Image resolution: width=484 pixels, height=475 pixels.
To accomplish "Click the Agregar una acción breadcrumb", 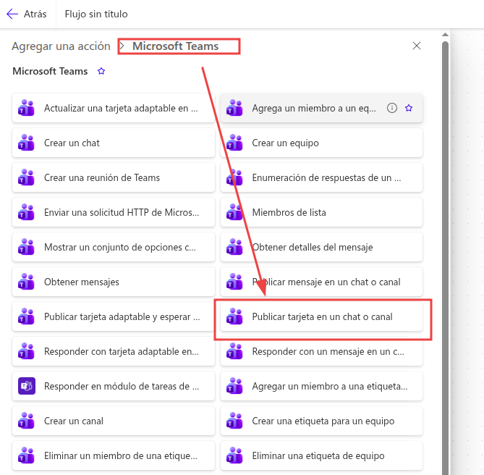I will pos(61,46).
